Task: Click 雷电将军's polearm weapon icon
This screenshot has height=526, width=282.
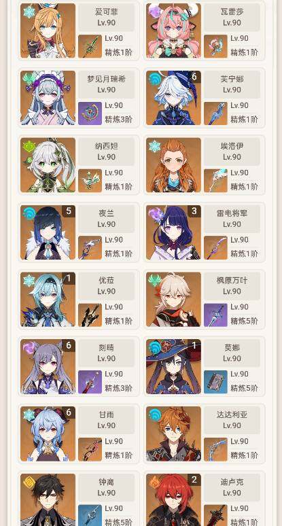Action: (x=215, y=247)
